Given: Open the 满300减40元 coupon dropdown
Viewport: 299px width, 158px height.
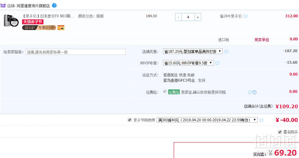Looking at the screenshot, I should [207, 120].
